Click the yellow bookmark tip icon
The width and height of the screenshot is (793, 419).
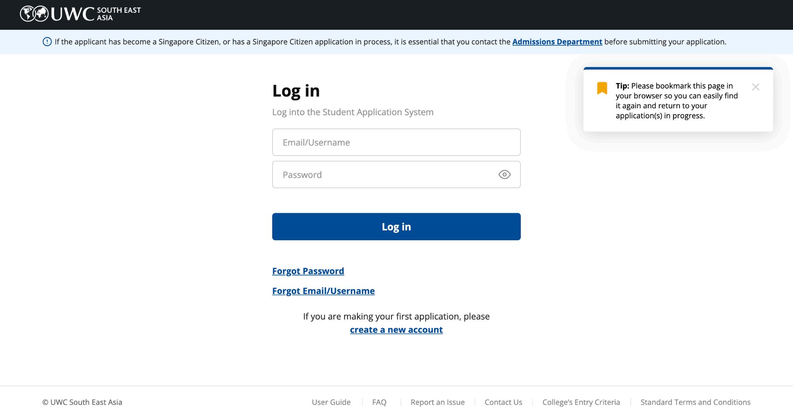pyautogui.click(x=602, y=88)
